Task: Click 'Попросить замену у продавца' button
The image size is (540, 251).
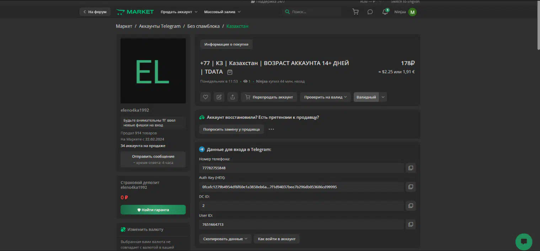Action: click(x=231, y=129)
